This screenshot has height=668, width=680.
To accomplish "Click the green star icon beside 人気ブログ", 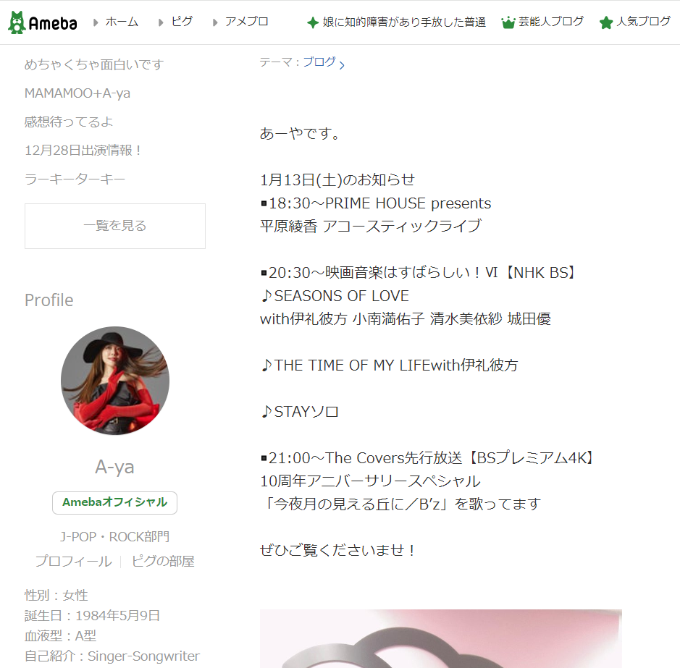I will (x=606, y=22).
